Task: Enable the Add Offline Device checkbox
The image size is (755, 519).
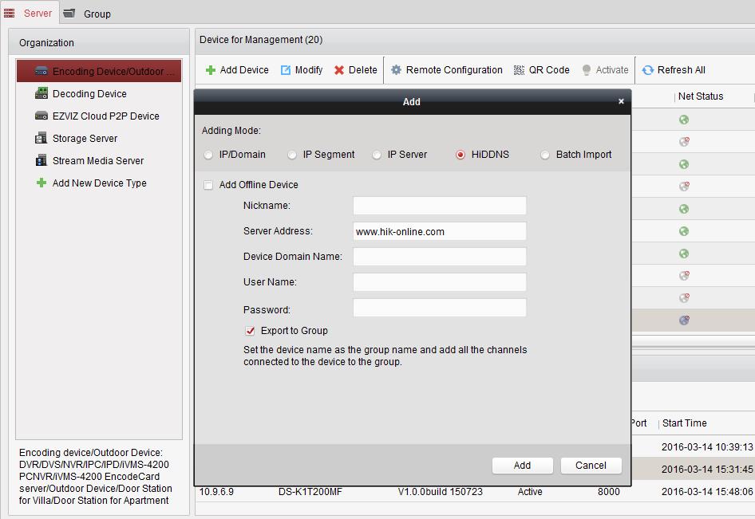Action: click(208, 185)
